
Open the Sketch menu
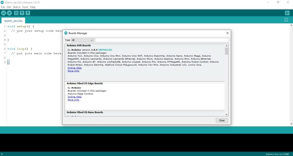click(x=16, y=7)
